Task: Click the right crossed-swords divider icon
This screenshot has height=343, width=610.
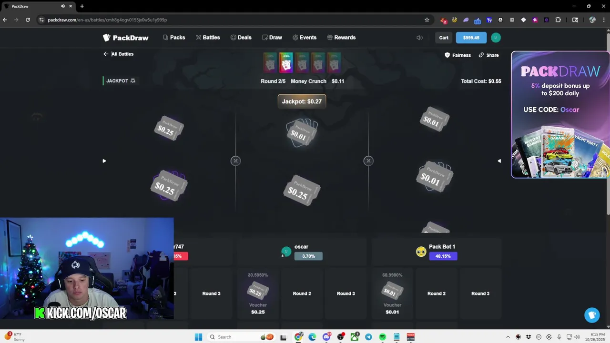Action: pos(368,161)
